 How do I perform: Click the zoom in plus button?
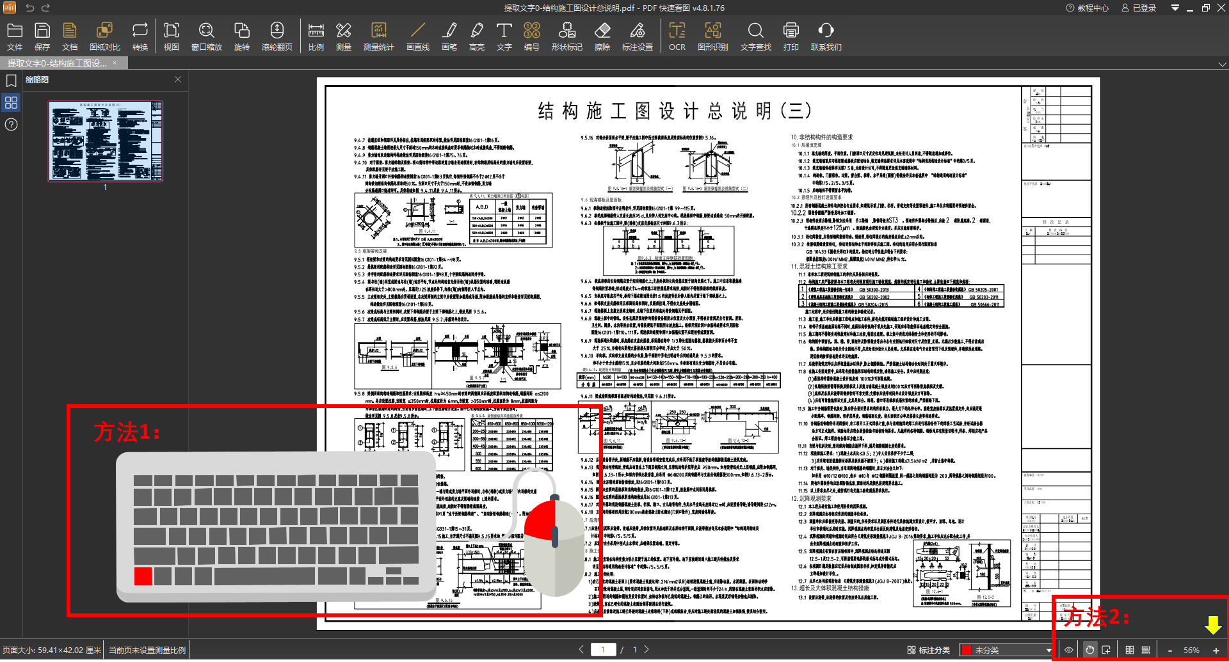1216,650
